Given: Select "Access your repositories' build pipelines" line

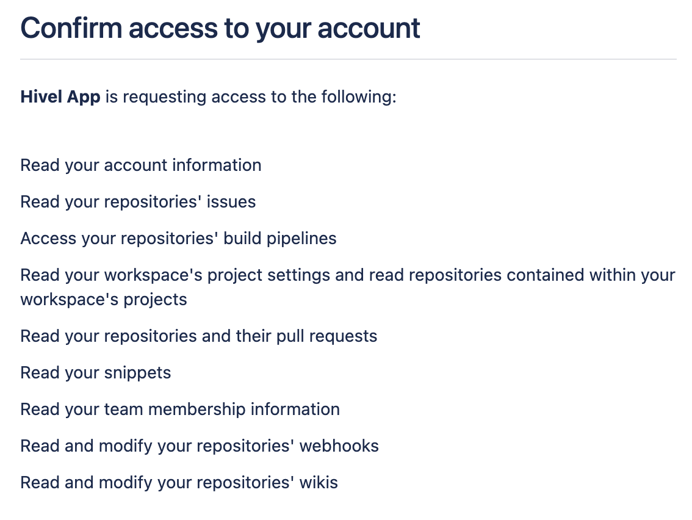Looking at the screenshot, I should (x=178, y=239).
